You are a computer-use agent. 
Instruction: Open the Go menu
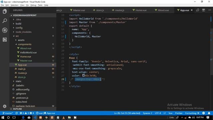(27, 5)
